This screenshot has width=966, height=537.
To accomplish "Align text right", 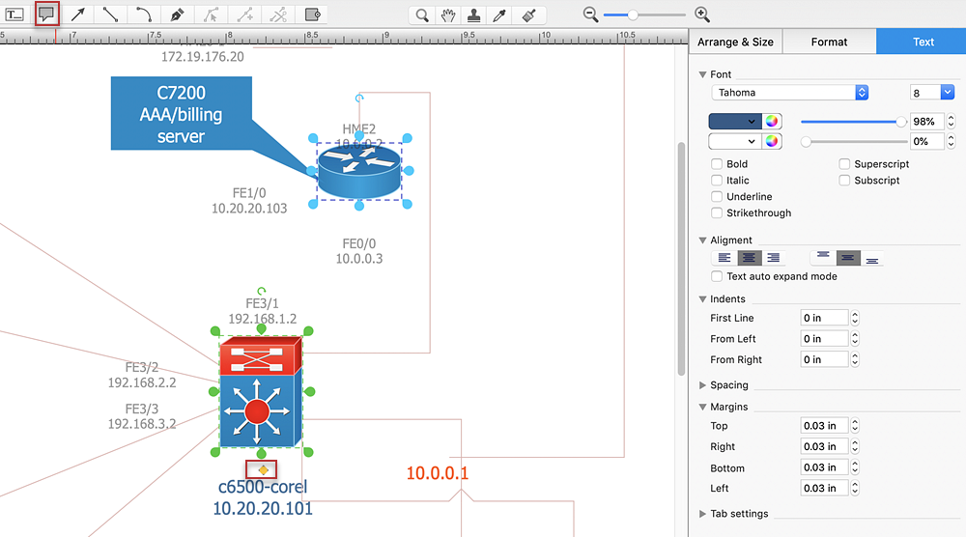I will pyautogui.click(x=774, y=258).
